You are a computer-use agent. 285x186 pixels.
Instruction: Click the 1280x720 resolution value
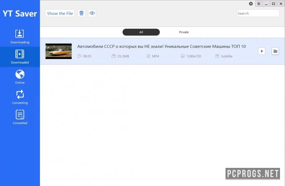[194, 56]
